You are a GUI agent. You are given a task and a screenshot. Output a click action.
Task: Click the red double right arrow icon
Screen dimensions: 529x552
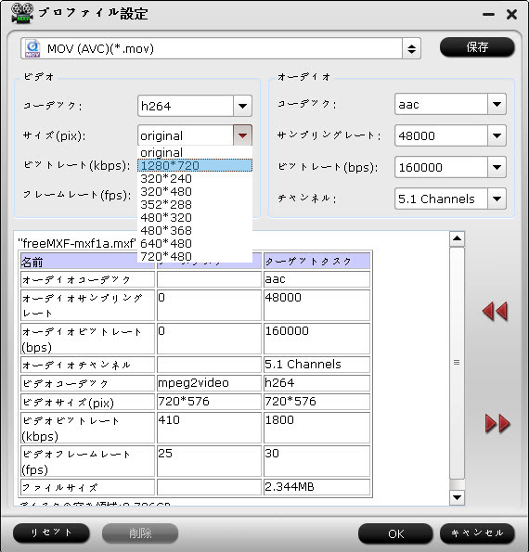[x=497, y=423]
